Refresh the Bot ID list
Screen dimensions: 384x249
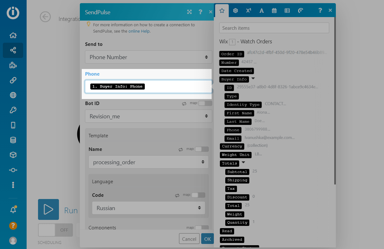(x=184, y=103)
